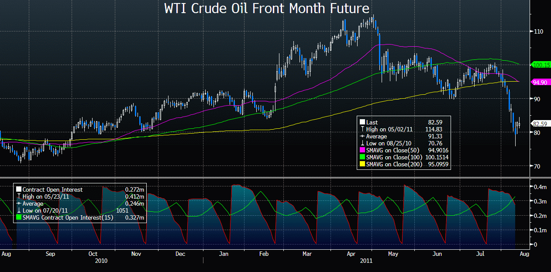Click Low on 07/20/11 marker icon
This screenshot has height=272, width=551.
click(18, 210)
